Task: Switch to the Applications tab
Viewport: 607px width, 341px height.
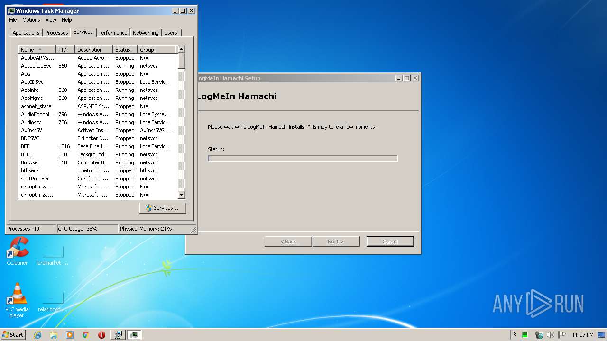Action: [26, 33]
